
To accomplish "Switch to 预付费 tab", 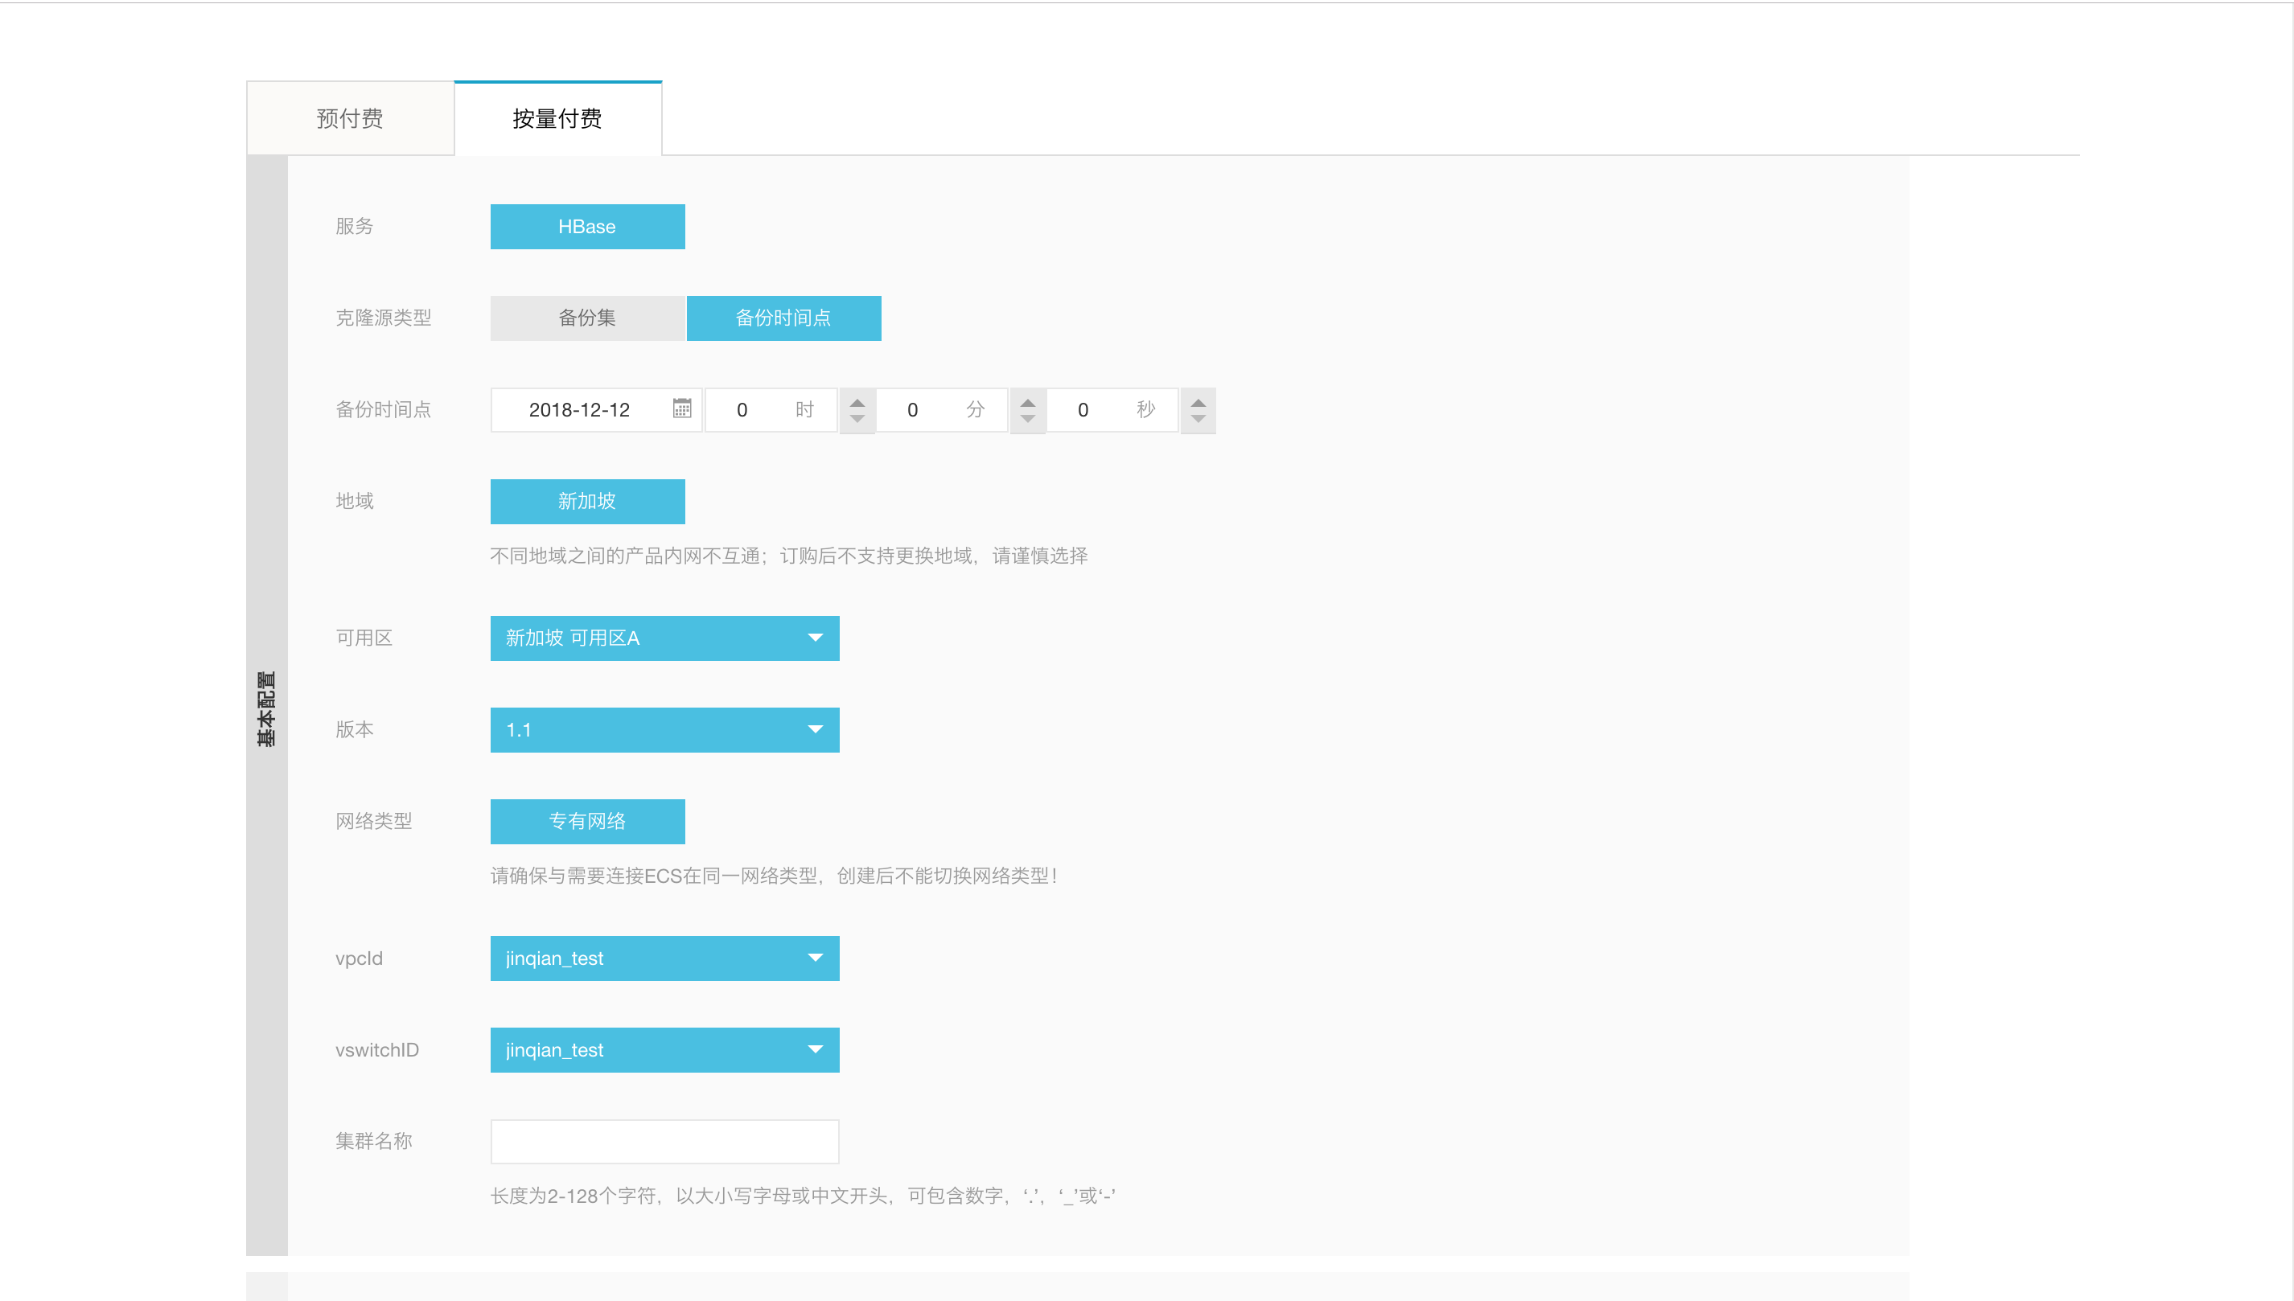I will [350, 118].
